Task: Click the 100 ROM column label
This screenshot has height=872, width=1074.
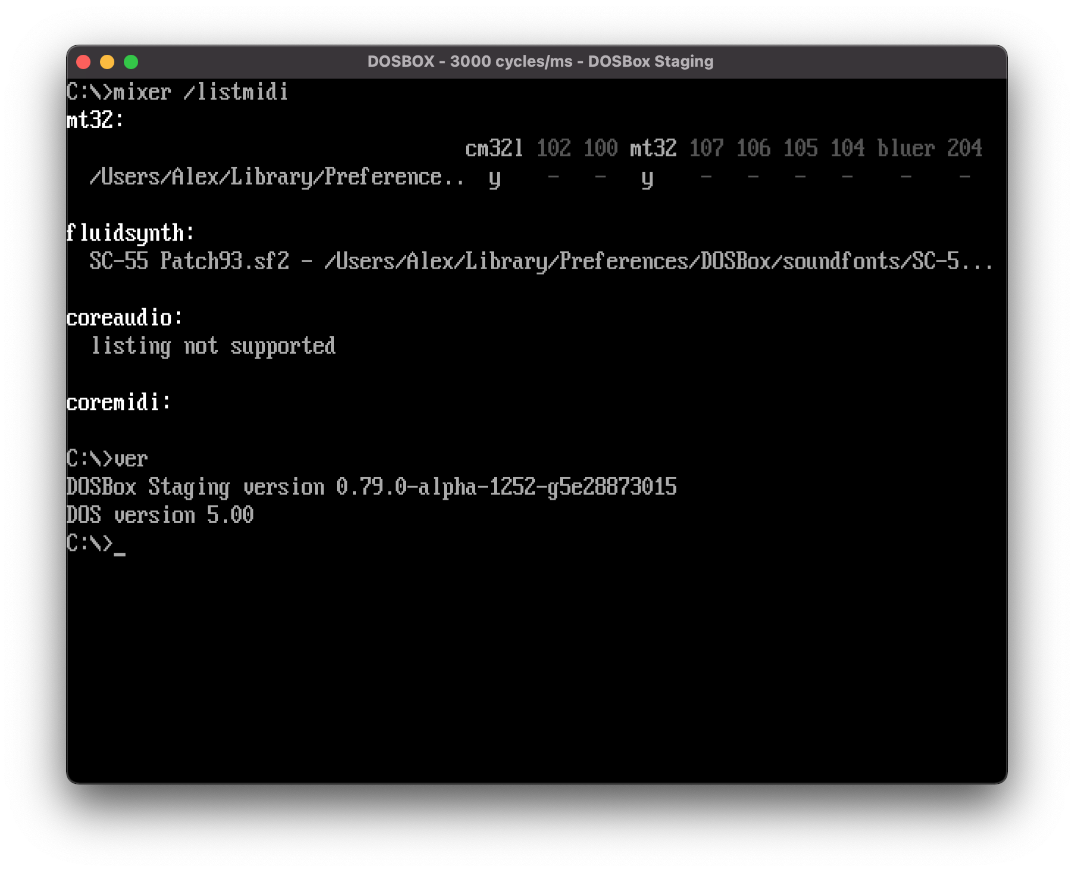Action: point(600,148)
